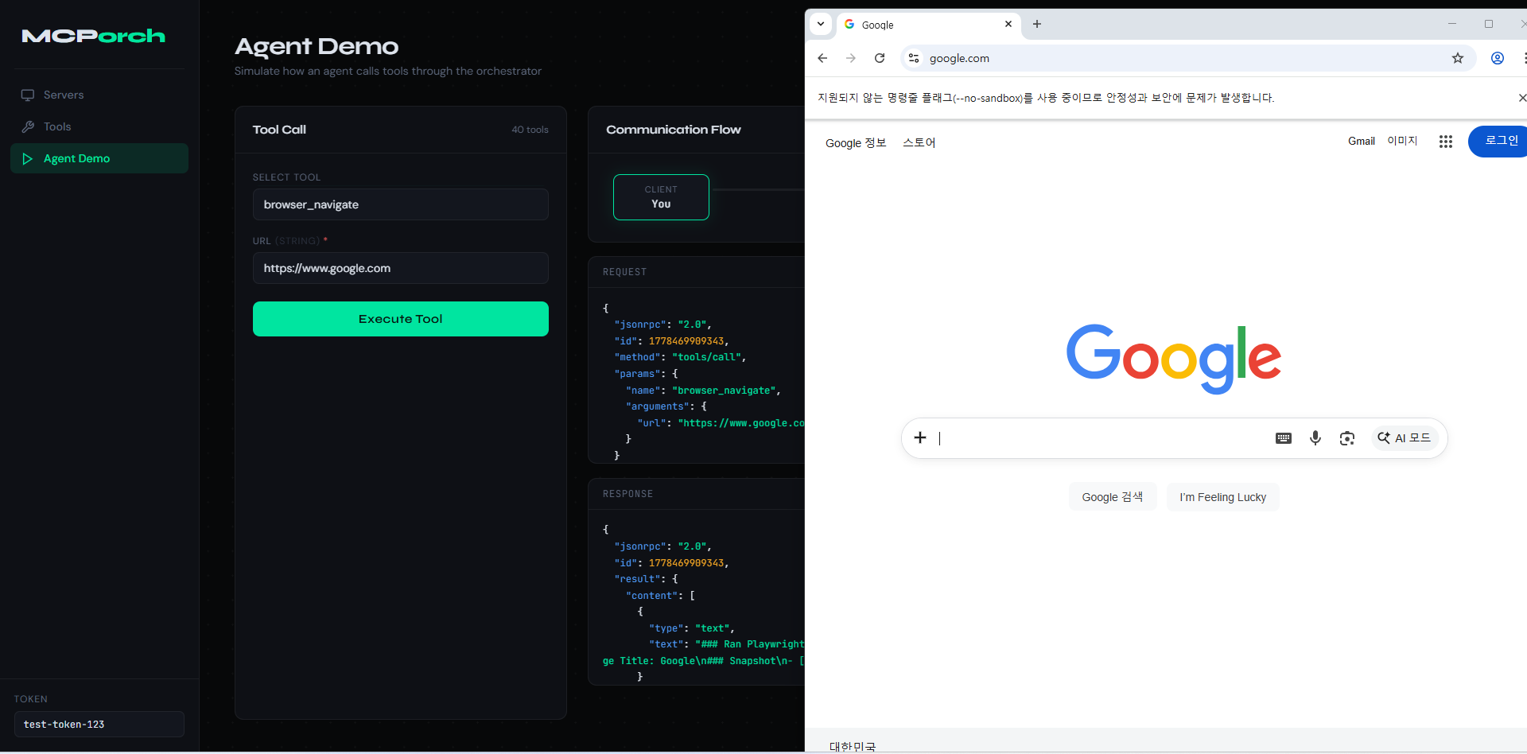
Task: Click the CLIENT You node
Action: 661,197
